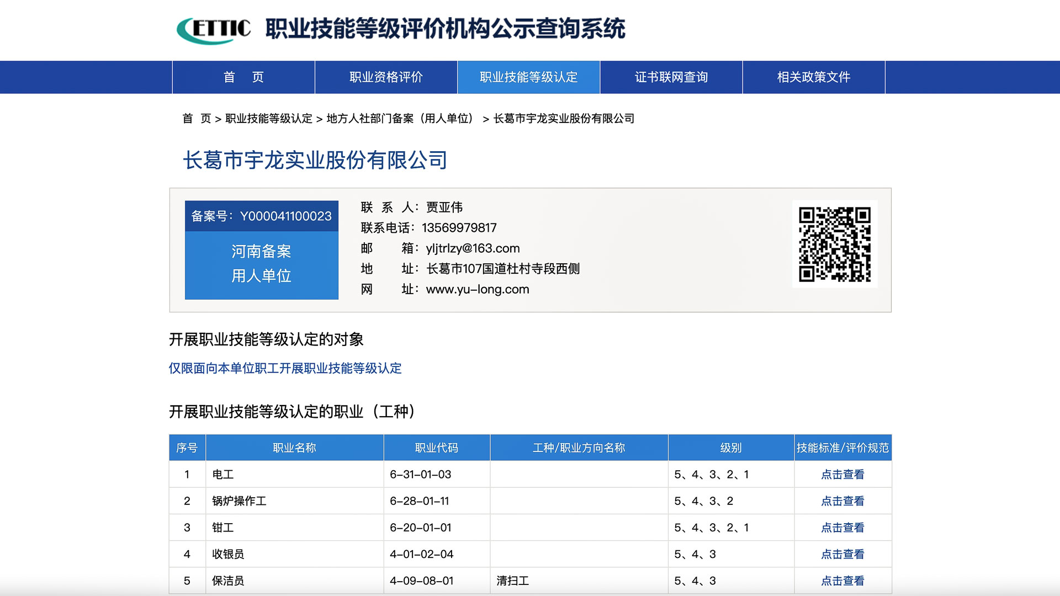Click the 职业代码 table column header
1060x596 pixels.
tap(436, 448)
